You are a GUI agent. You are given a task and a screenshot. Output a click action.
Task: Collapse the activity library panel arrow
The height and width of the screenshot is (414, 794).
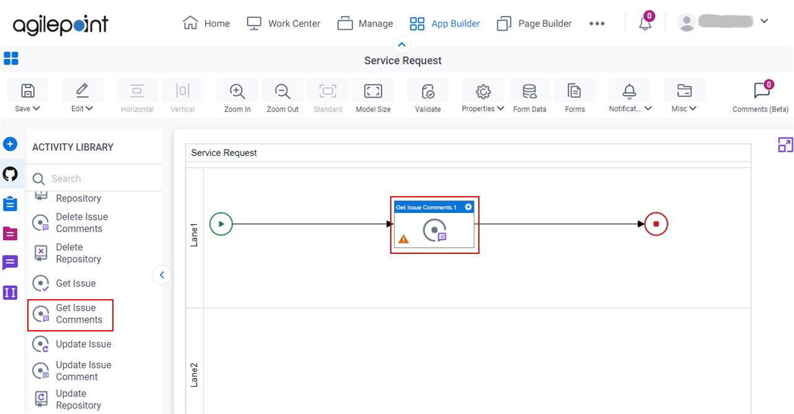[161, 274]
